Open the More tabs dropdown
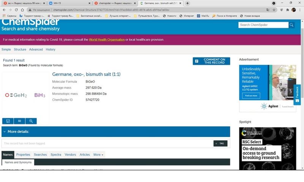The width and height of the screenshot is (304, 182). coord(98,155)
